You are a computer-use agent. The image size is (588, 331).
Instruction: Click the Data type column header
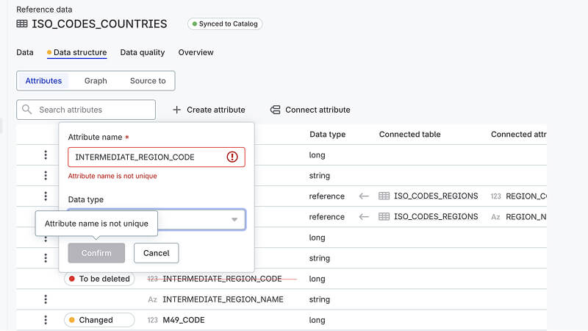point(327,135)
